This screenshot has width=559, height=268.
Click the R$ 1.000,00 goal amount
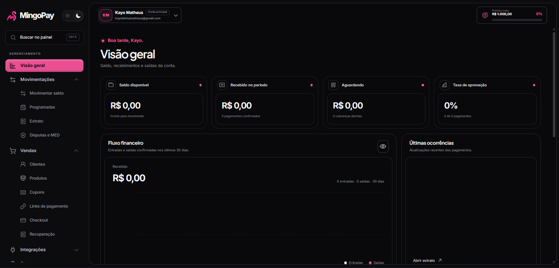click(502, 14)
